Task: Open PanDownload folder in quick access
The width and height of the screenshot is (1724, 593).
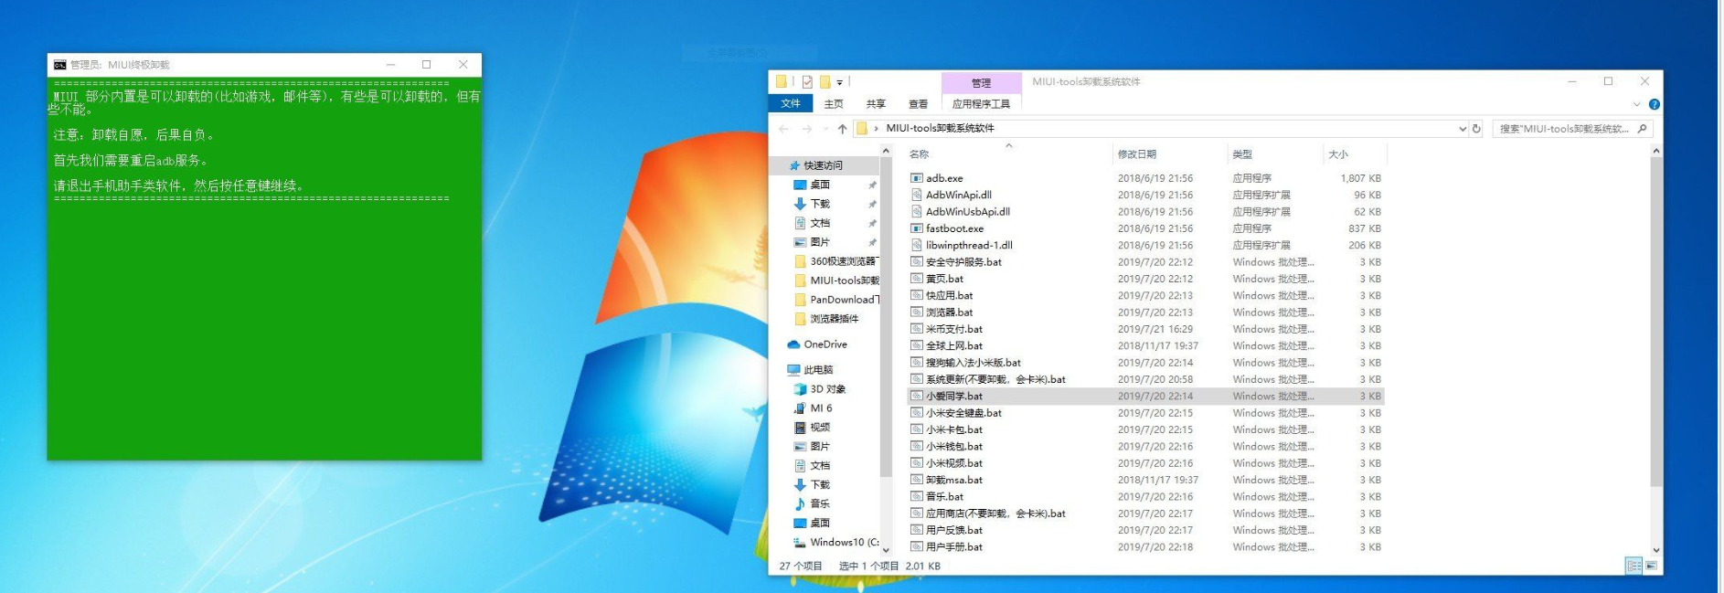Action: coord(835,300)
